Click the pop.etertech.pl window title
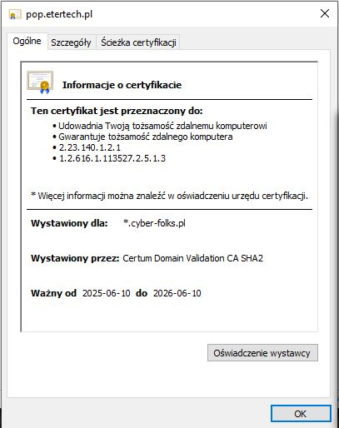The image size is (339, 428). click(59, 14)
